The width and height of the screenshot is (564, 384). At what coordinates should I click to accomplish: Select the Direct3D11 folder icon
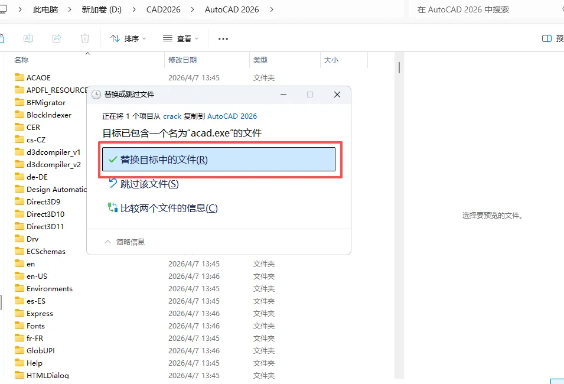(19, 226)
